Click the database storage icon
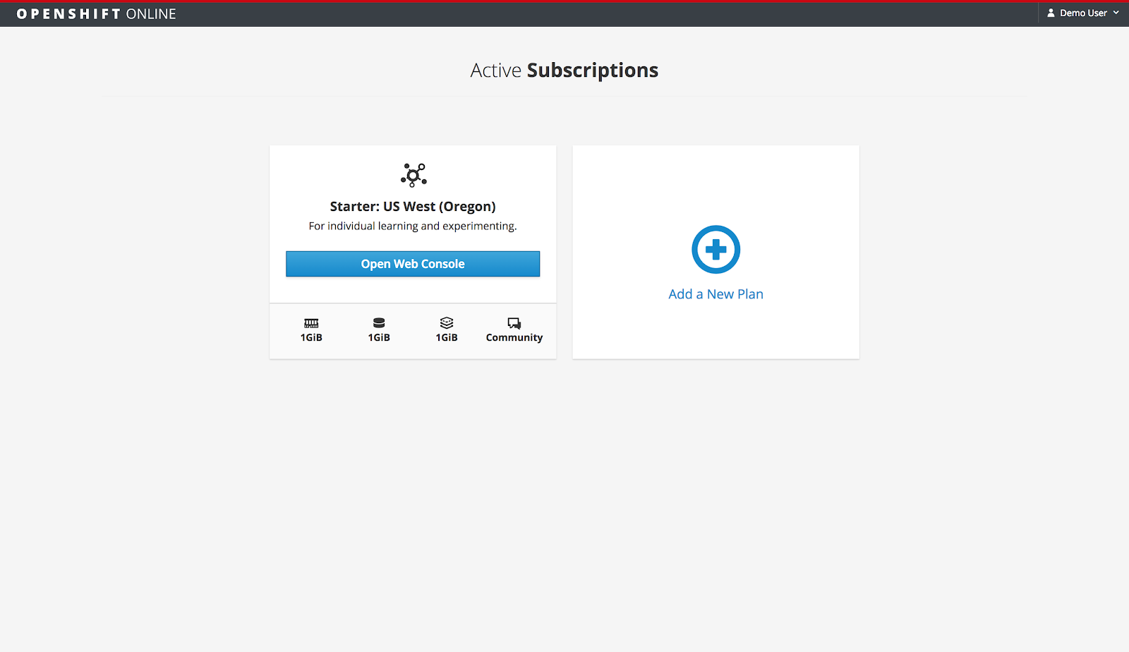Image resolution: width=1129 pixels, height=652 pixels. click(x=379, y=323)
